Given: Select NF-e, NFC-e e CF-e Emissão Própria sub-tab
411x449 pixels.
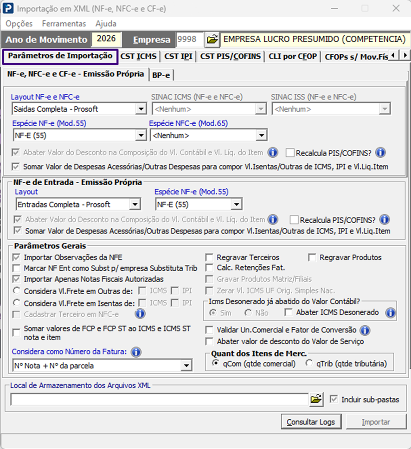Looking at the screenshot, I should 76,74.
